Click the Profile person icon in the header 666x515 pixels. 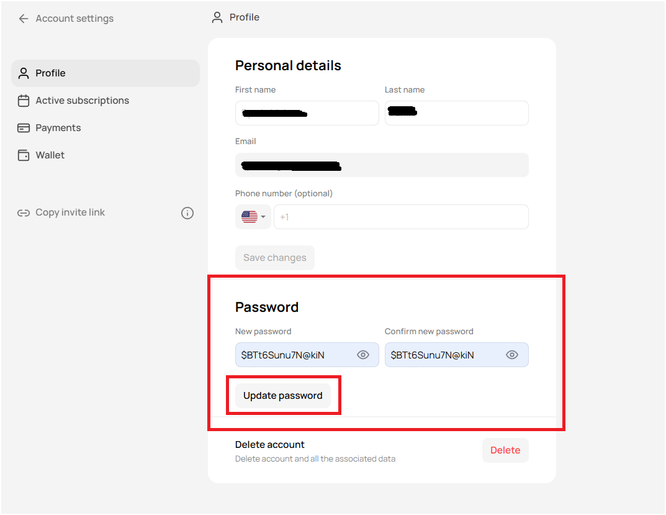pyautogui.click(x=217, y=17)
